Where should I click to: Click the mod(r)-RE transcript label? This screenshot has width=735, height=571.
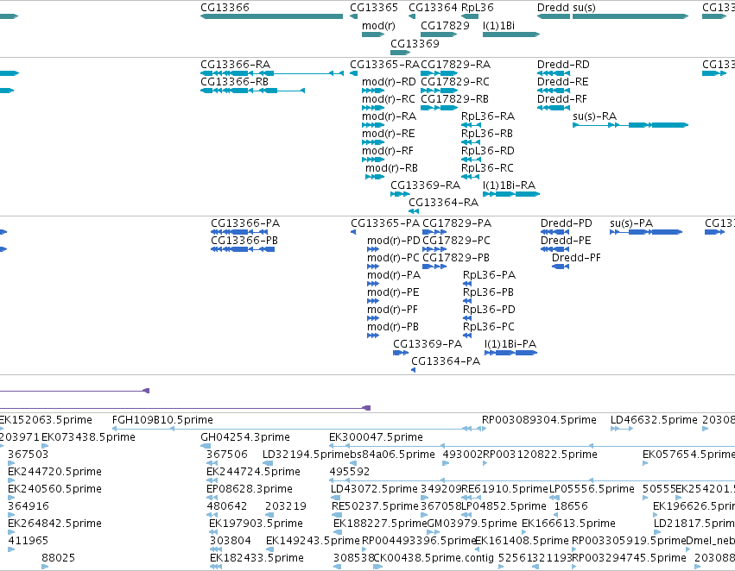click(388, 134)
